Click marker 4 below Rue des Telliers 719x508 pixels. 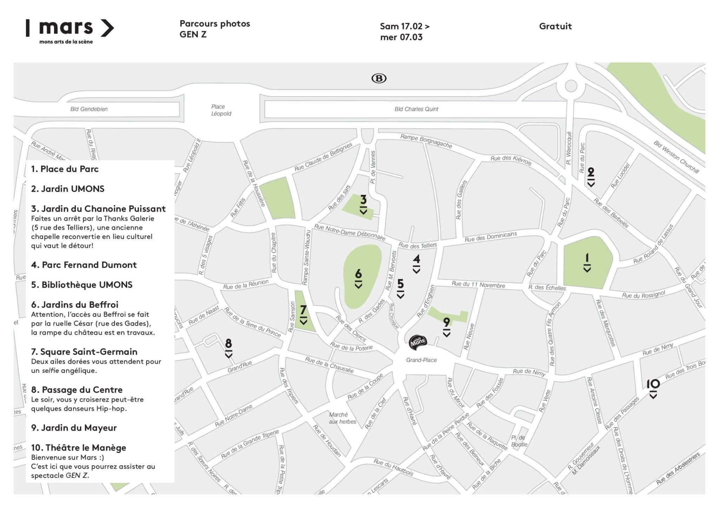pyautogui.click(x=416, y=264)
